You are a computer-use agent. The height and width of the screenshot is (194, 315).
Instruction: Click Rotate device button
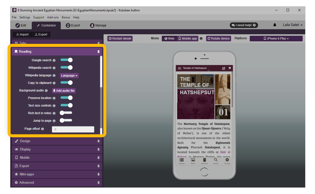click(219, 39)
